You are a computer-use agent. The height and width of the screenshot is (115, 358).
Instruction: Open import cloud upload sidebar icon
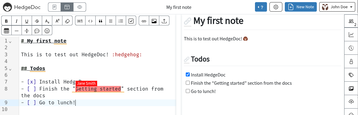click(351, 102)
